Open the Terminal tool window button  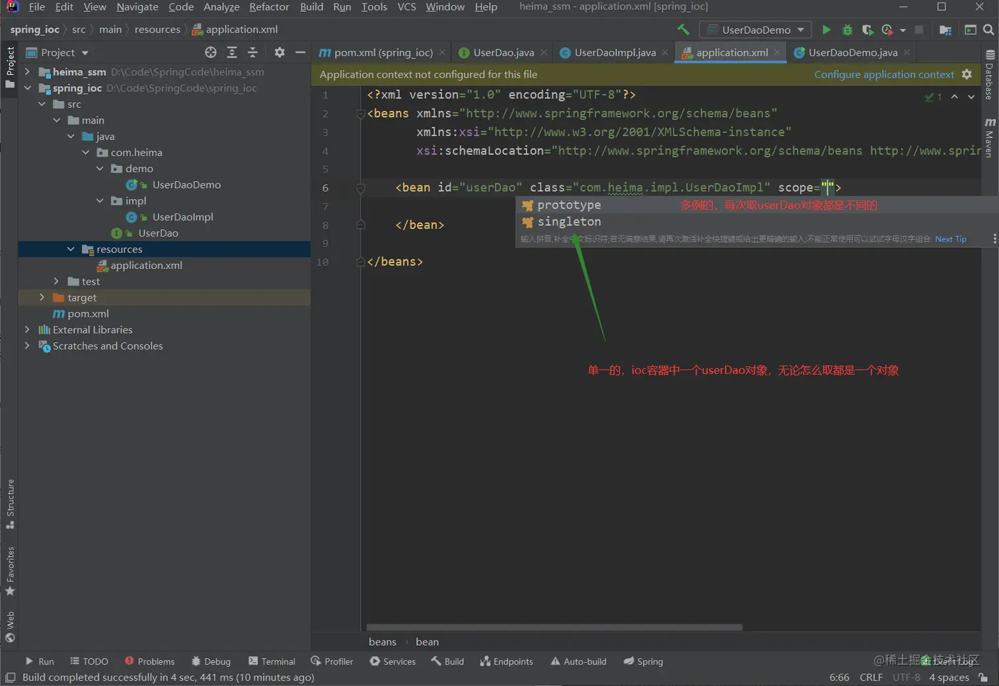click(272, 661)
